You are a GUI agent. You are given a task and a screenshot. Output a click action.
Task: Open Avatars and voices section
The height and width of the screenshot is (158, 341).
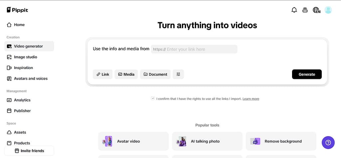pos(31,79)
